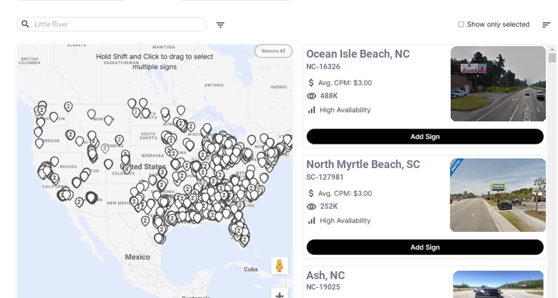Screen dimensions: 558x298
Task: Add the Ocean Isle Beach sign
Action: coord(425,137)
